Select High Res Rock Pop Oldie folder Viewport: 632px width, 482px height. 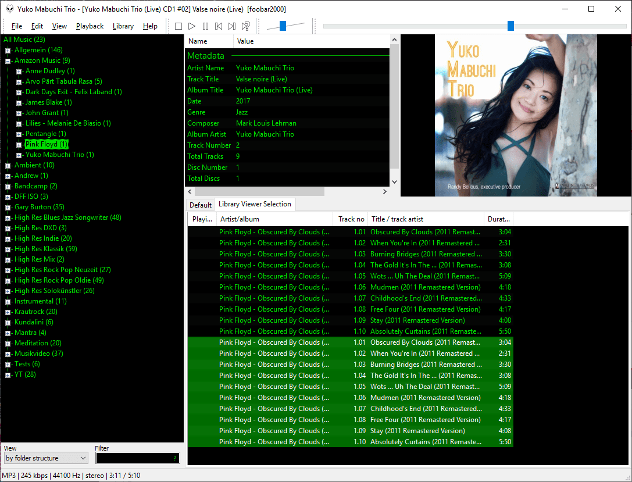(x=59, y=280)
